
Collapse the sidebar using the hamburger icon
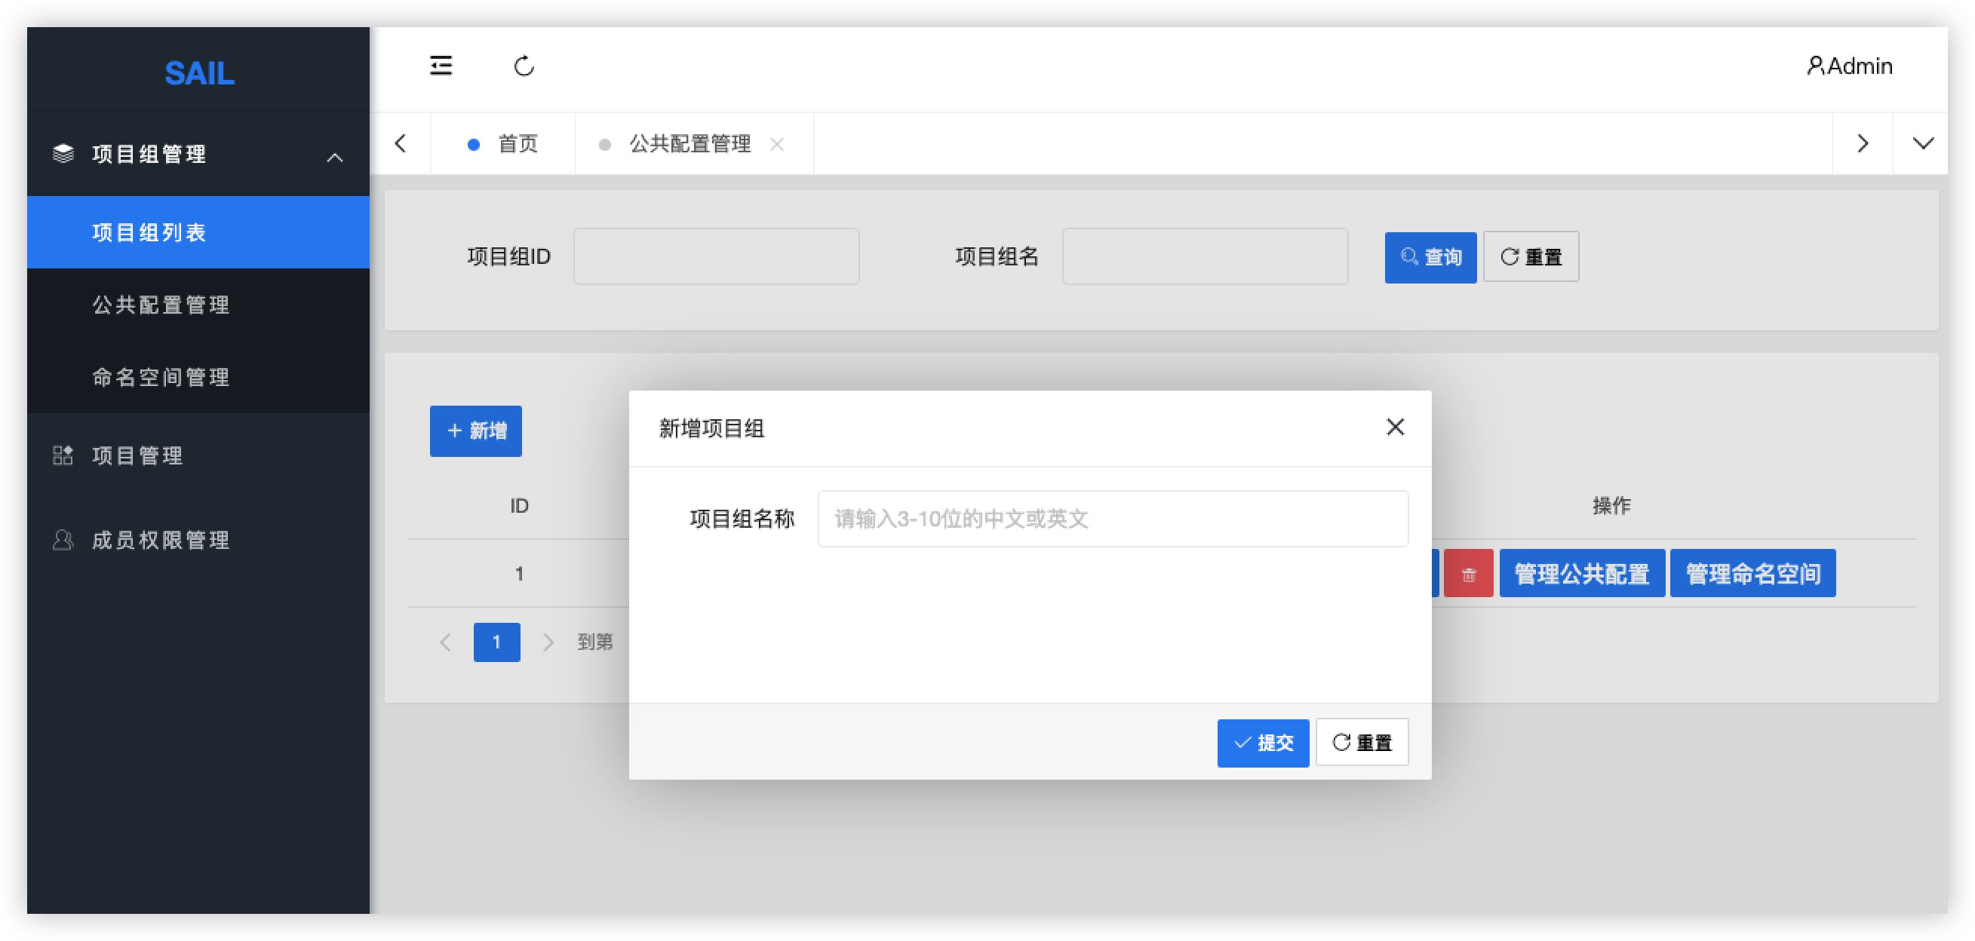[441, 66]
